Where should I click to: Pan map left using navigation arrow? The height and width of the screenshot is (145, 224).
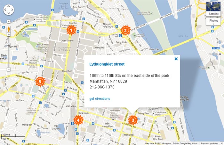5,10
